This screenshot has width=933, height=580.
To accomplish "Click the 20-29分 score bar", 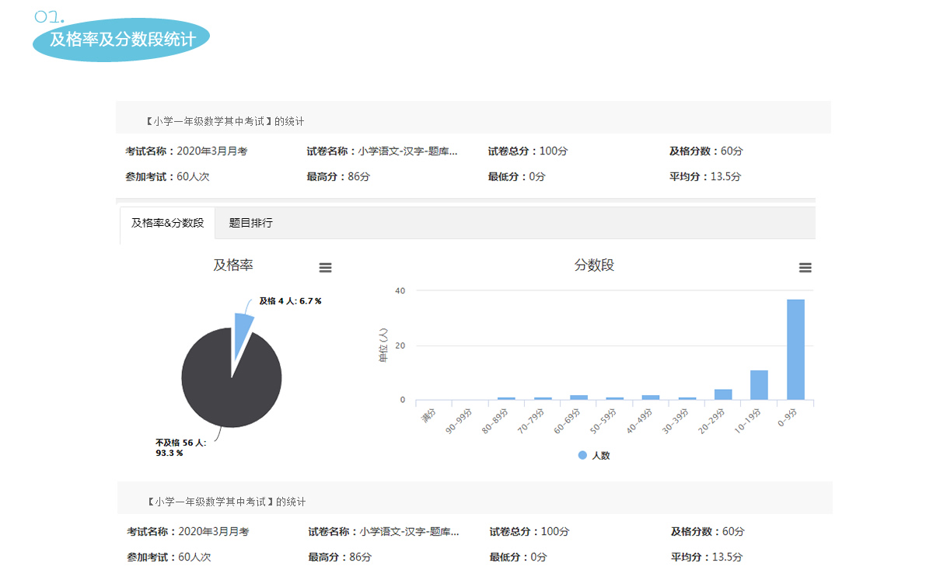I will coord(723,394).
